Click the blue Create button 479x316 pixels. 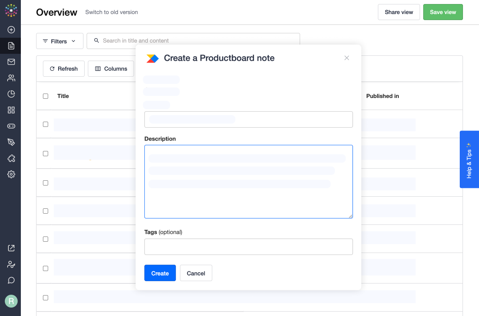[x=160, y=273]
